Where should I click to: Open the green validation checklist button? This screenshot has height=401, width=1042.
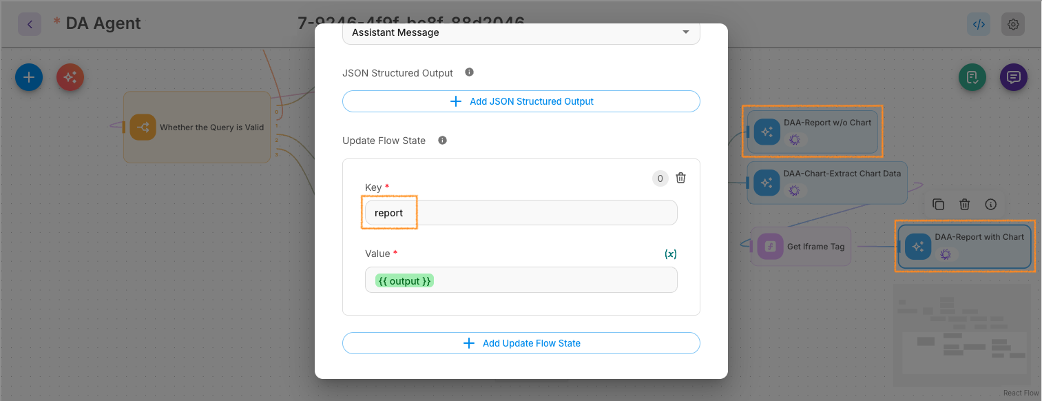click(x=972, y=77)
